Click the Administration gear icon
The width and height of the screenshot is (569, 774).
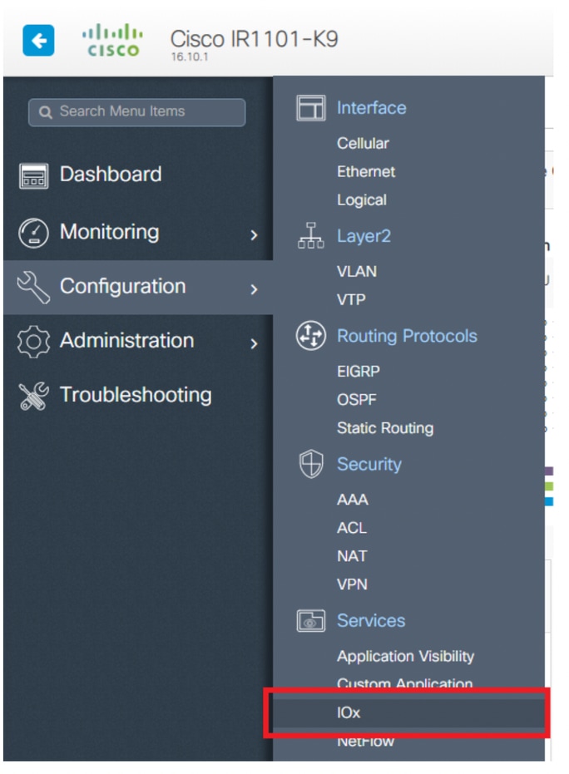tap(33, 342)
